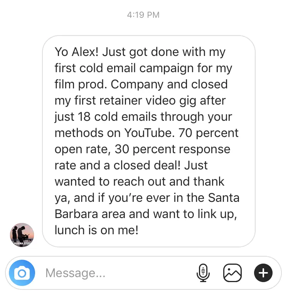Tap the 4:19 PM timestamp
The height and width of the screenshot is (296, 288).
coord(143,15)
